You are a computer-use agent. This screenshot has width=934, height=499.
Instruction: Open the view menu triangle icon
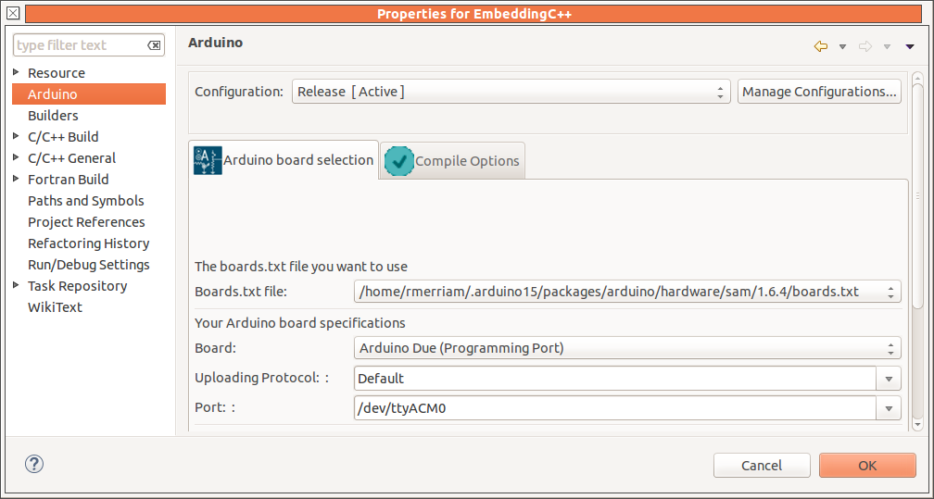tap(910, 46)
